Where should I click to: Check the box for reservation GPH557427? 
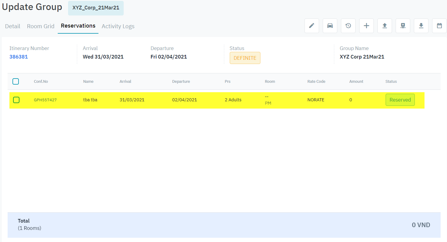(16, 100)
